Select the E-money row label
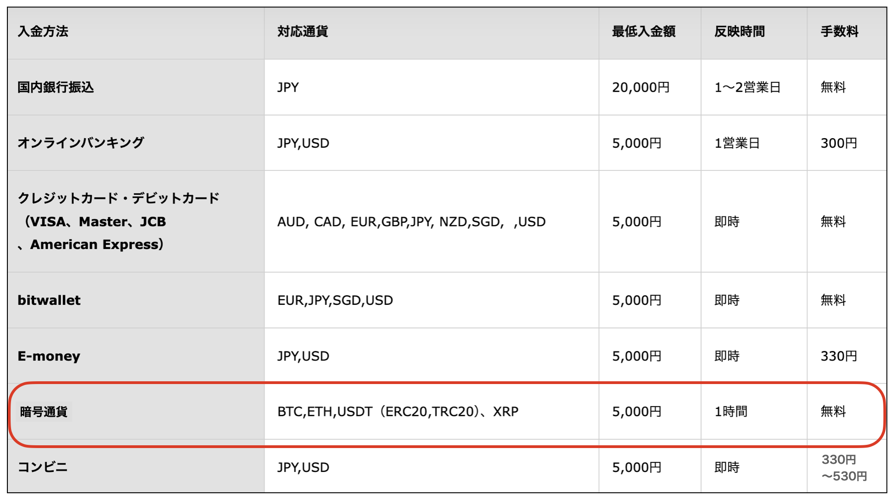This screenshot has height=501, width=894. point(49,356)
